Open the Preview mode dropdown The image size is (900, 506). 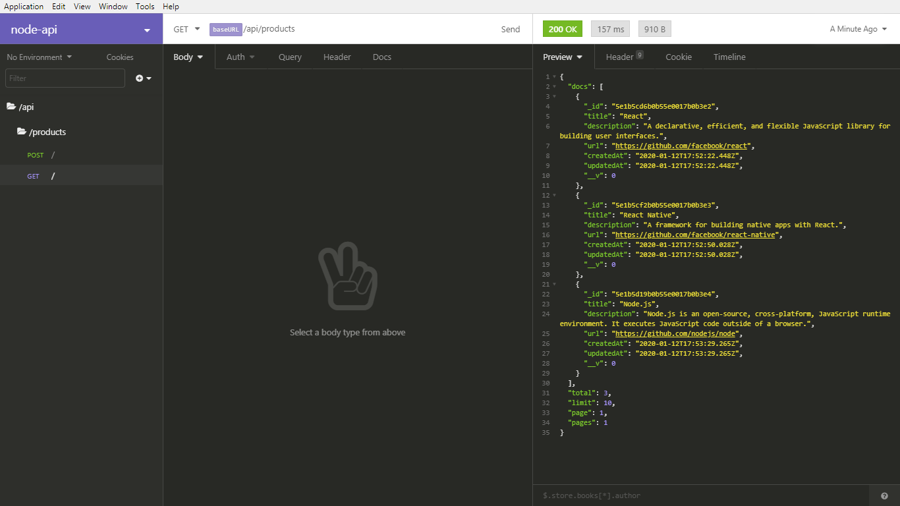[563, 57]
